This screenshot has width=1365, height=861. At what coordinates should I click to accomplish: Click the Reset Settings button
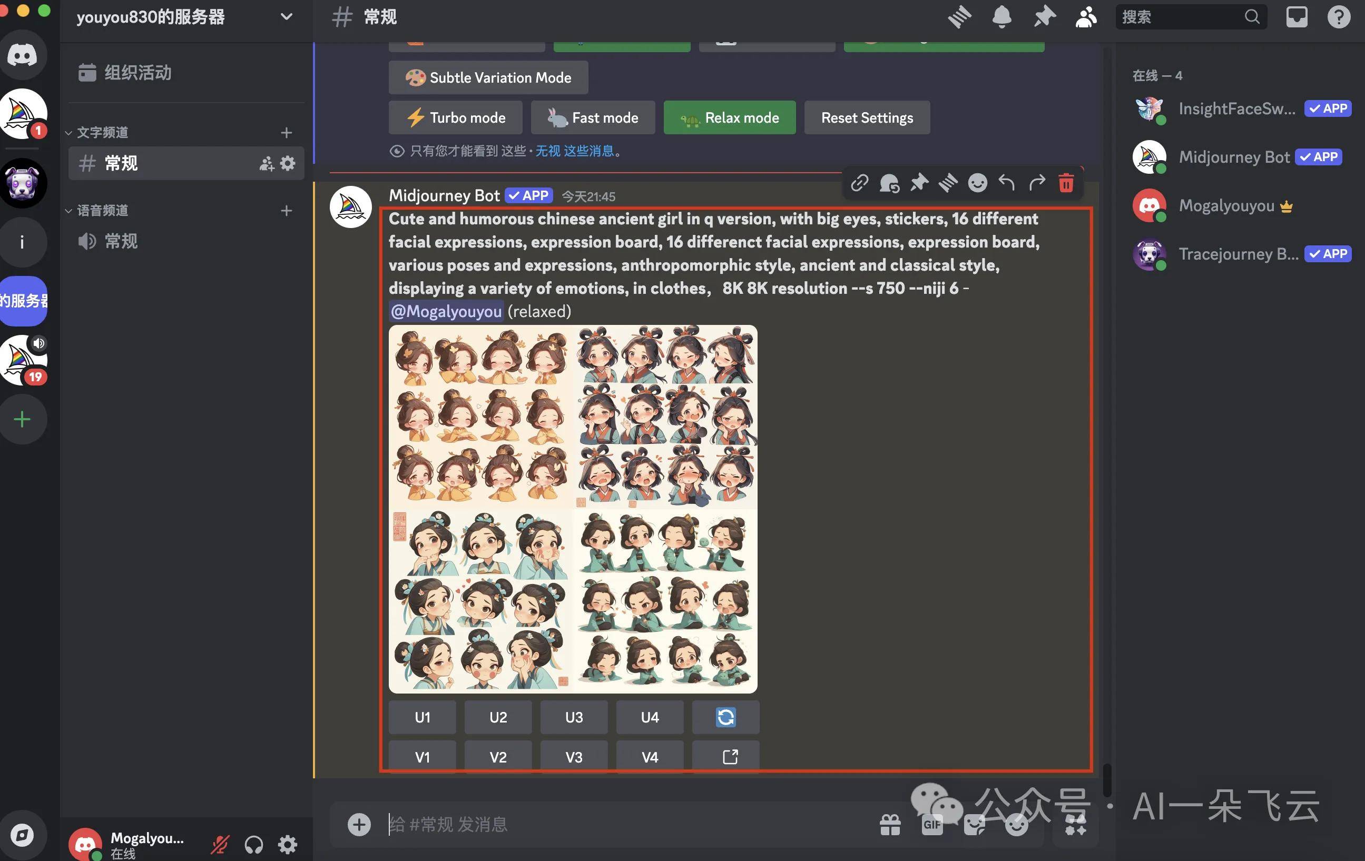click(867, 117)
